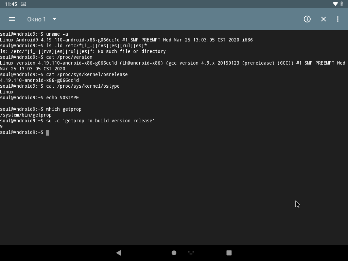Screen dimensions: 348x261
Task: Tap the Android home button
Action: pyautogui.click(x=174, y=253)
